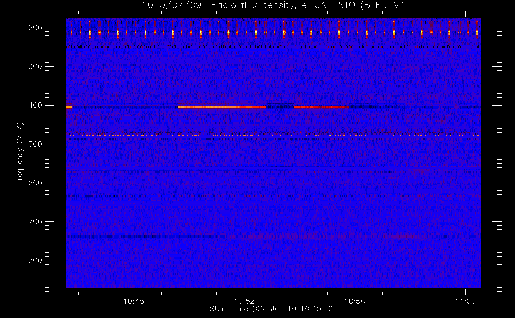Click the "Start Time (09-Jul-10 10:45:10)" label
This screenshot has width=515, height=318.
pos(273,309)
